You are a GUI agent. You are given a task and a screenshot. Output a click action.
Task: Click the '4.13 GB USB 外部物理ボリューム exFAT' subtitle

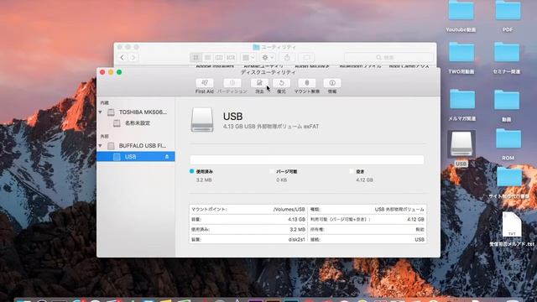[x=271, y=127]
